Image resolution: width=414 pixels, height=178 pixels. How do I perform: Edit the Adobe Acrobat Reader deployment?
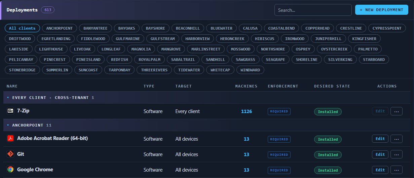[380, 139]
